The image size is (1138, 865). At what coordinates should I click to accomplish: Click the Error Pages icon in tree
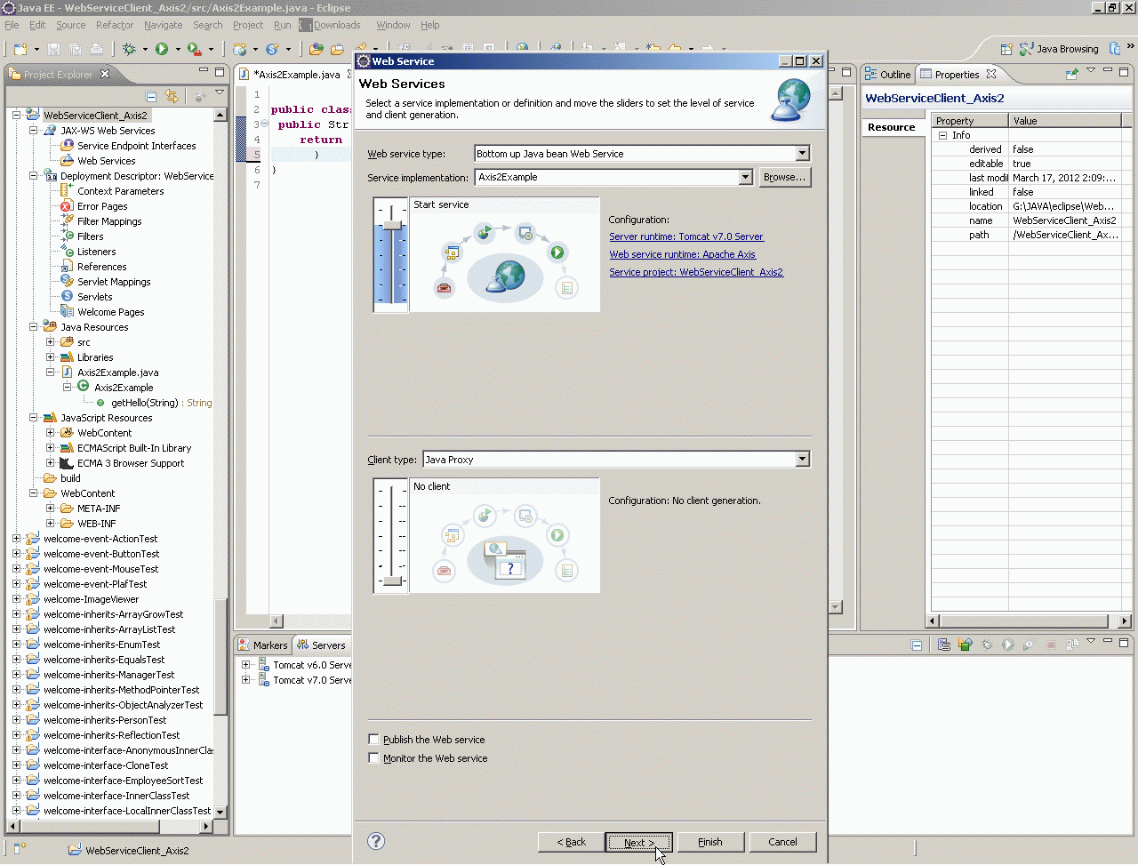67,206
